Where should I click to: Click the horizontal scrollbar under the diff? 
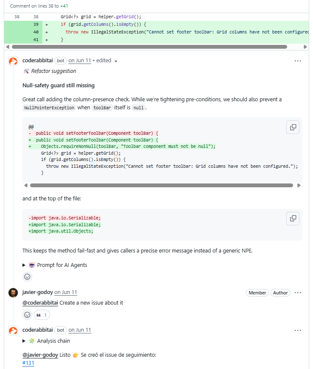pos(148,47)
